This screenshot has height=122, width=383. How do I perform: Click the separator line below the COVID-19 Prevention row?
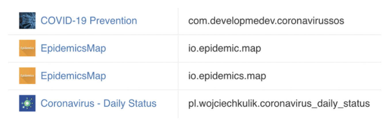(195, 35)
